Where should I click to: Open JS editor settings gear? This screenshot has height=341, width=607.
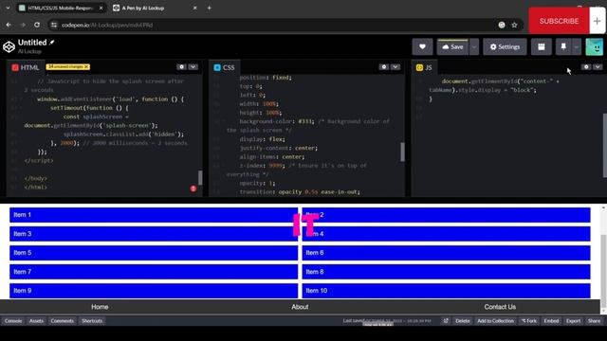tap(586, 67)
